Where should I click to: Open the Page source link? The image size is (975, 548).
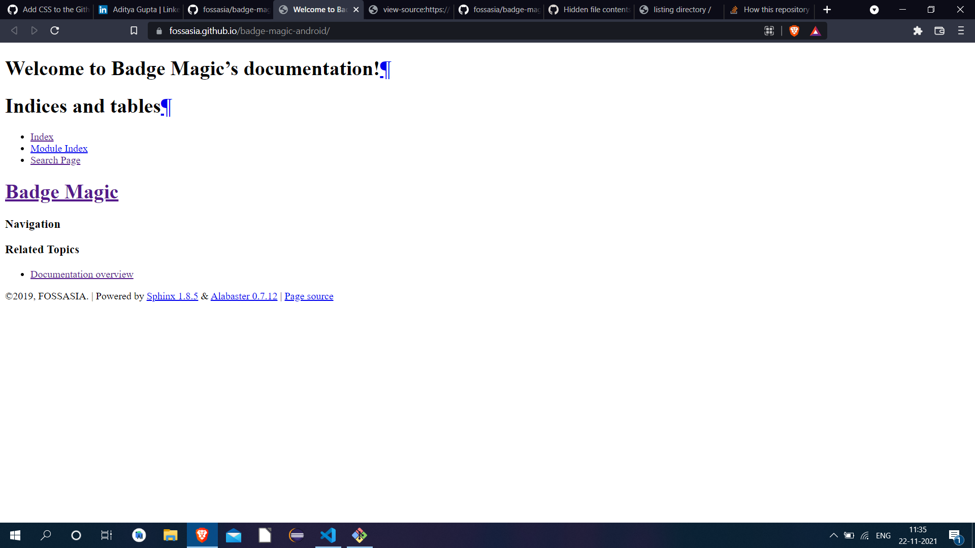[x=309, y=296]
